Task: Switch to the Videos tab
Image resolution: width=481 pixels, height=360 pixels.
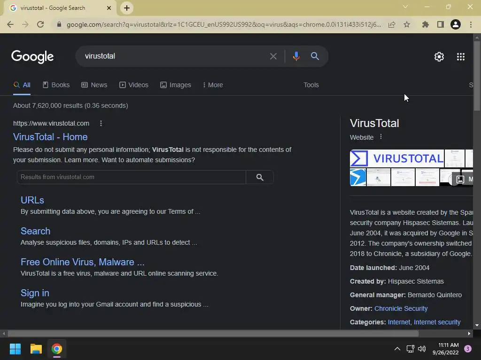Action: pos(134,85)
